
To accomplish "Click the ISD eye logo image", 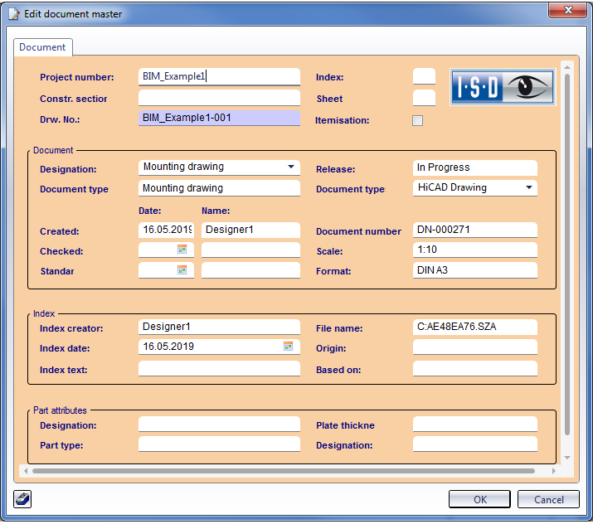I will point(501,86).
